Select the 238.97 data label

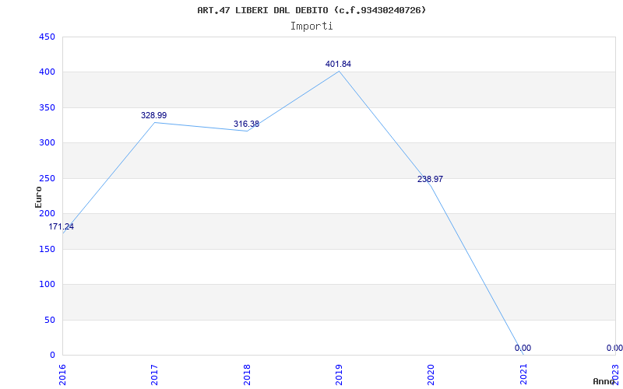(x=430, y=180)
